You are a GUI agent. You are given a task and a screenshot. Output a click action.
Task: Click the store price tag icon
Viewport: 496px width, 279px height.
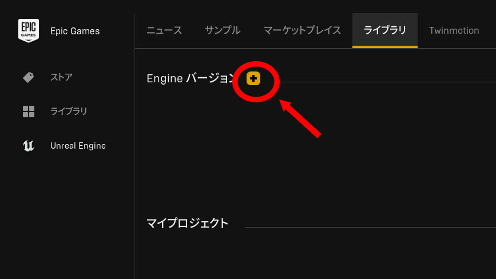pyautogui.click(x=29, y=77)
